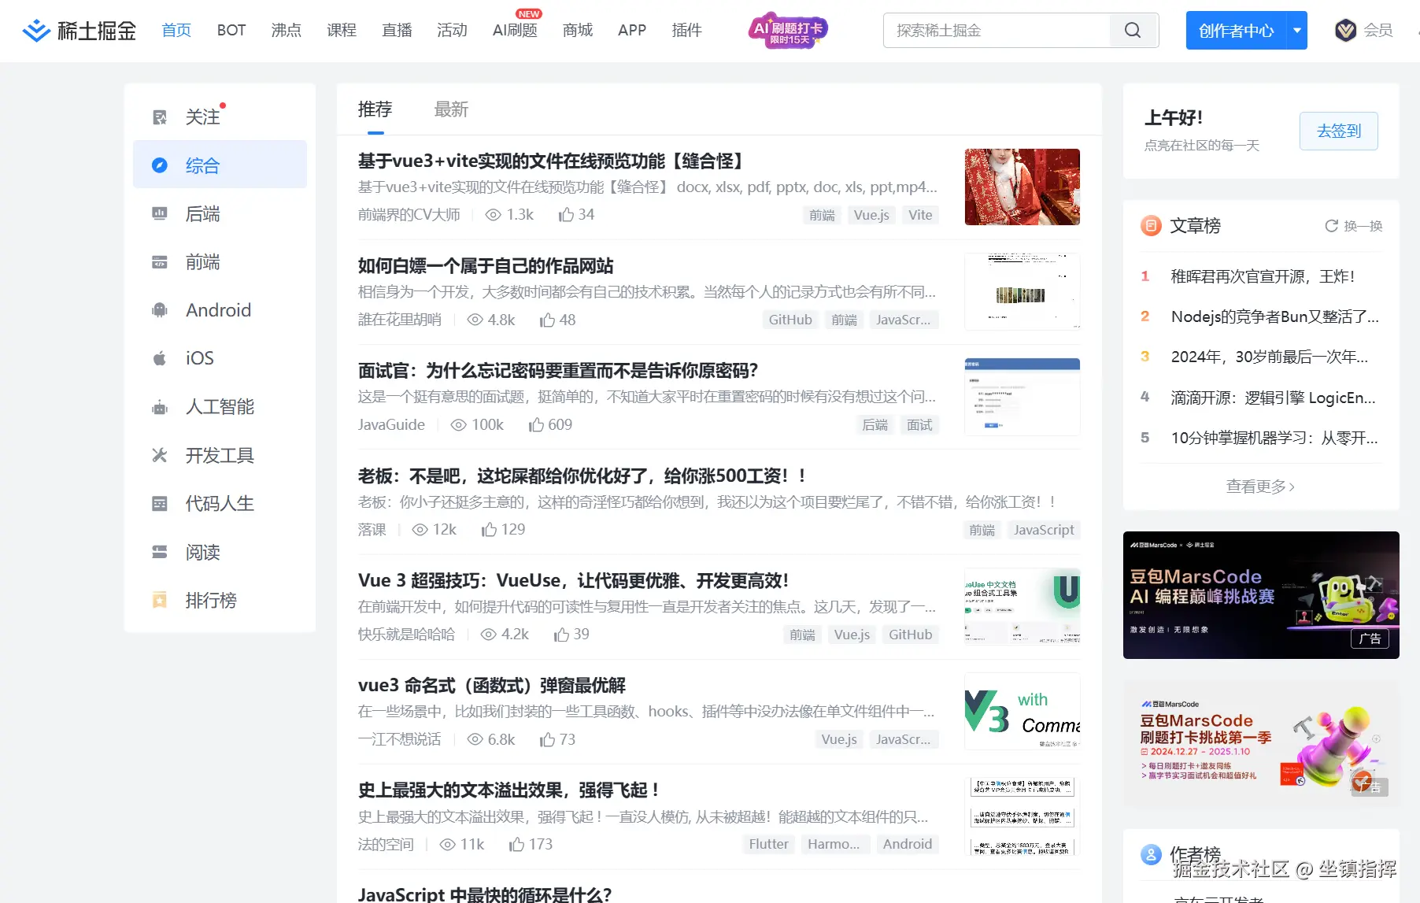The width and height of the screenshot is (1420, 903).
Task: Open the 关注 sidebar category
Action: [x=220, y=117]
